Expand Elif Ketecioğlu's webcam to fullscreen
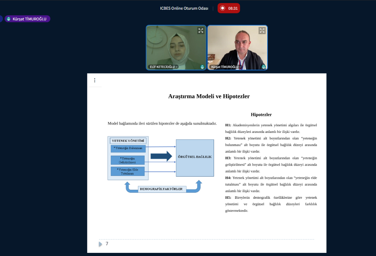This screenshot has width=376, height=256. click(201, 31)
